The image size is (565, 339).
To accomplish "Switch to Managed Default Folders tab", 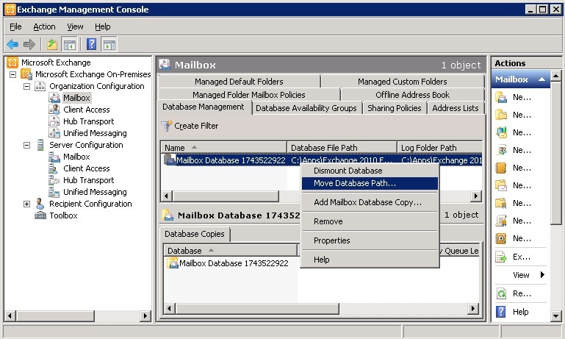I will pyautogui.click(x=239, y=82).
